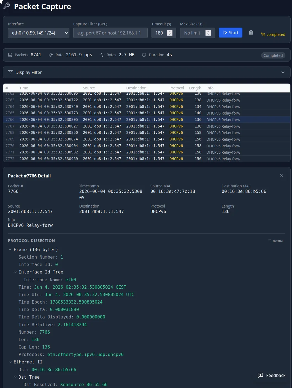This screenshot has height=388, width=292.
Task: Click the Bytes activity icon
Action: (x=102, y=55)
